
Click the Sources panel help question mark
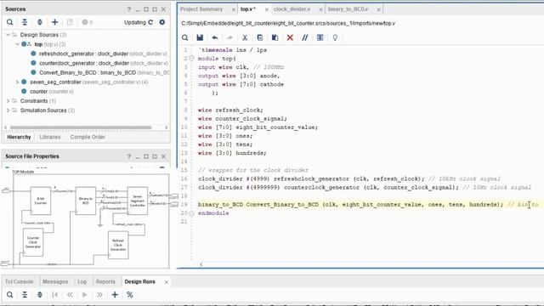pos(129,9)
